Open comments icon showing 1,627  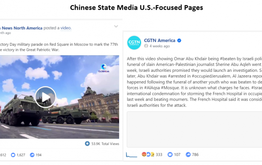click(x=13, y=155)
